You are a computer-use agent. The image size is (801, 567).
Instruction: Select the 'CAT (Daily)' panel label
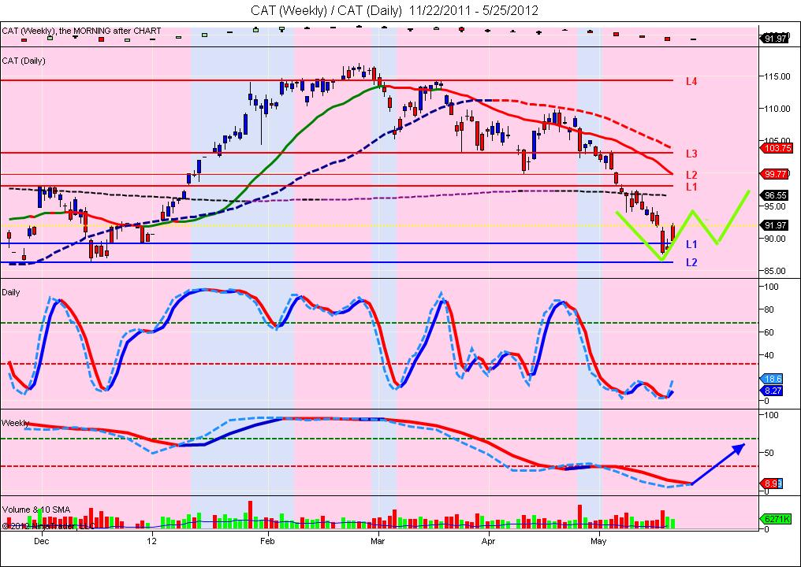[24, 61]
